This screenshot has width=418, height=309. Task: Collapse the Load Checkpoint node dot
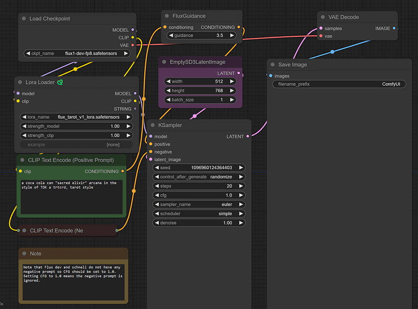(x=24, y=18)
